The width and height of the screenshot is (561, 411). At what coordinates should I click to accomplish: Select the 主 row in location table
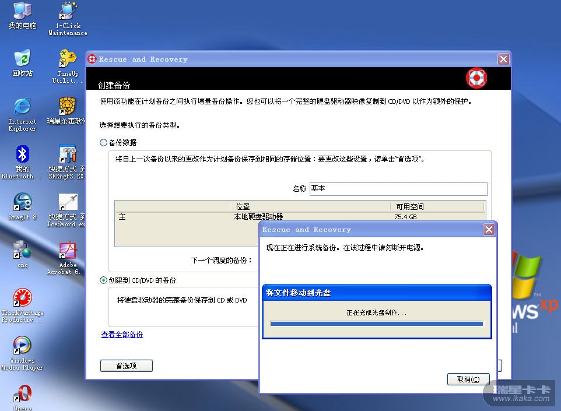tap(300, 217)
